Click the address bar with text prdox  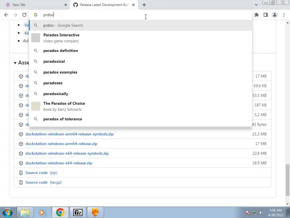[x=140, y=15]
